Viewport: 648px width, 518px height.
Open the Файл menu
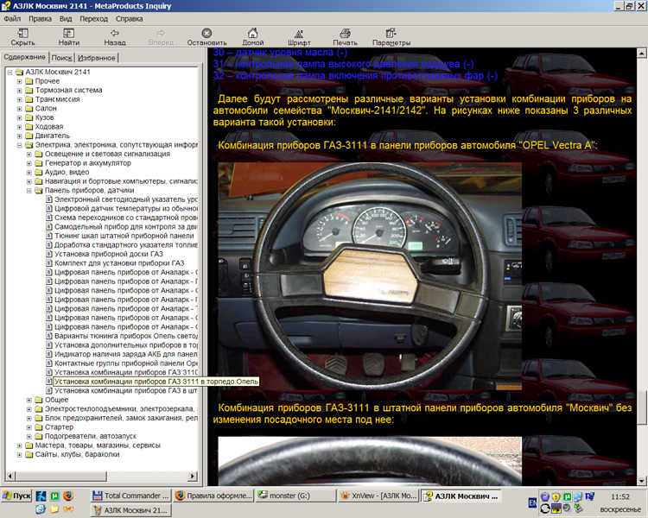[x=12, y=19]
